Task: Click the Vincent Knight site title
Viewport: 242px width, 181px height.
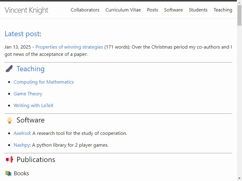Action: 26,10
